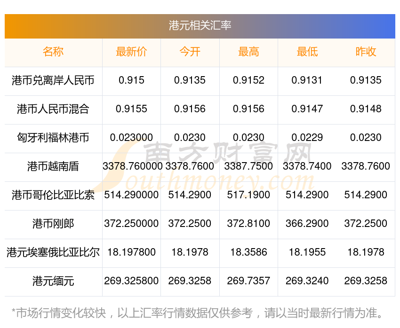Click the footnote starting with *市场行情变化较快
The height and width of the screenshot is (328, 400).
[197, 313]
